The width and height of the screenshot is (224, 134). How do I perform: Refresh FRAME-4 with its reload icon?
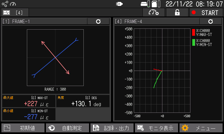(211, 21)
